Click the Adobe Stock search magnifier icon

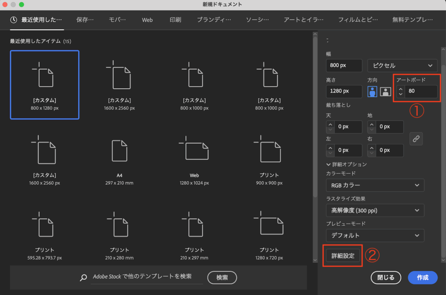[x=84, y=278]
